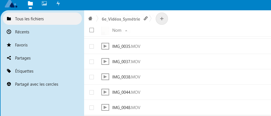Open Partages in the left navigation
Image resolution: width=271 pixels, height=116 pixels.
(x=23, y=58)
